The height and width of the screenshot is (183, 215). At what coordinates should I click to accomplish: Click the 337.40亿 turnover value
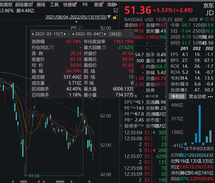[72, 77]
